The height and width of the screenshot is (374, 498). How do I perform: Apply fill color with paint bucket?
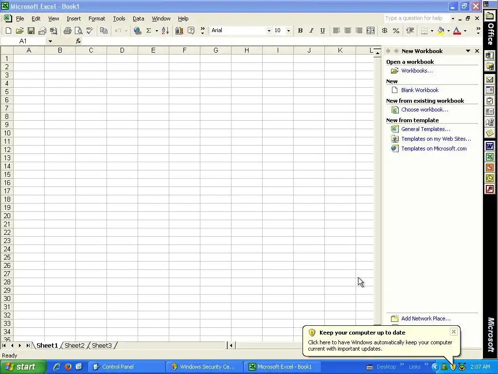click(x=441, y=31)
